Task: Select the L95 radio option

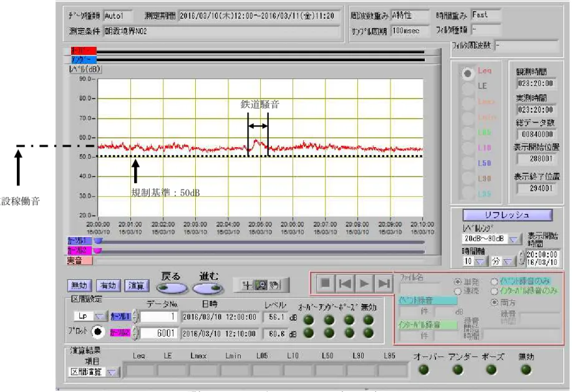Action: (x=468, y=193)
